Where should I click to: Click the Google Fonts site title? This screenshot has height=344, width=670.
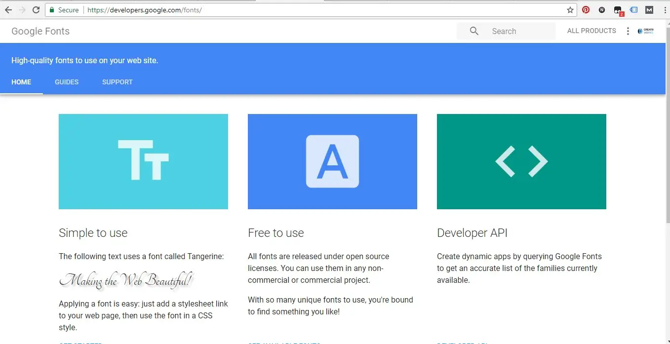tap(40, 31)
